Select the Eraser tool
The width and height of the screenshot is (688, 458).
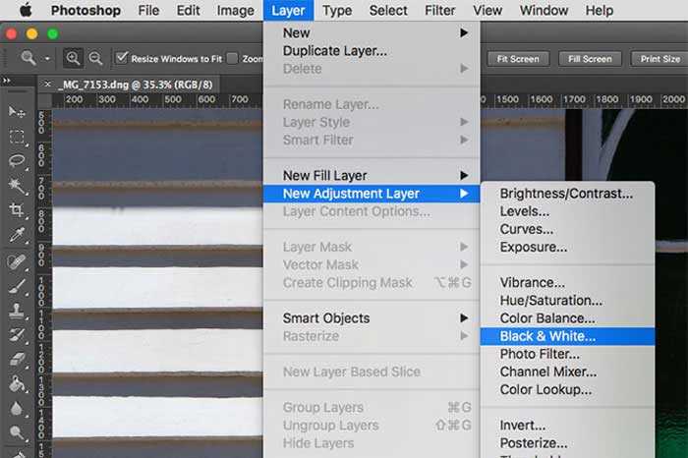point(17,360)
